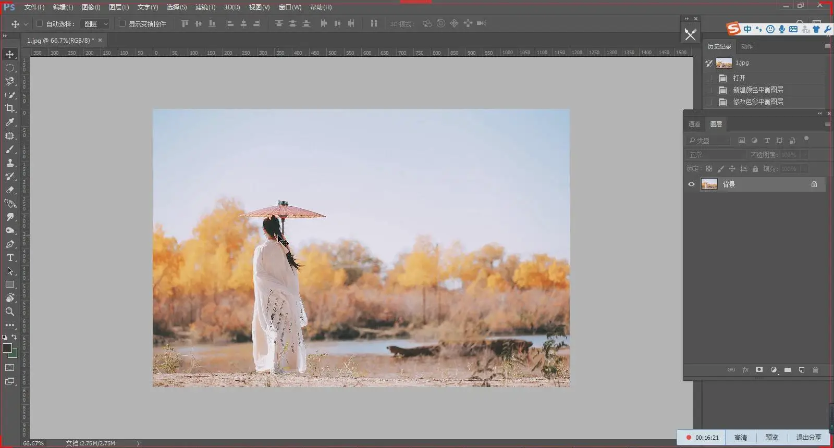Select the Crop tool
This screenshot has height=448, width=834.
(10, 108)
